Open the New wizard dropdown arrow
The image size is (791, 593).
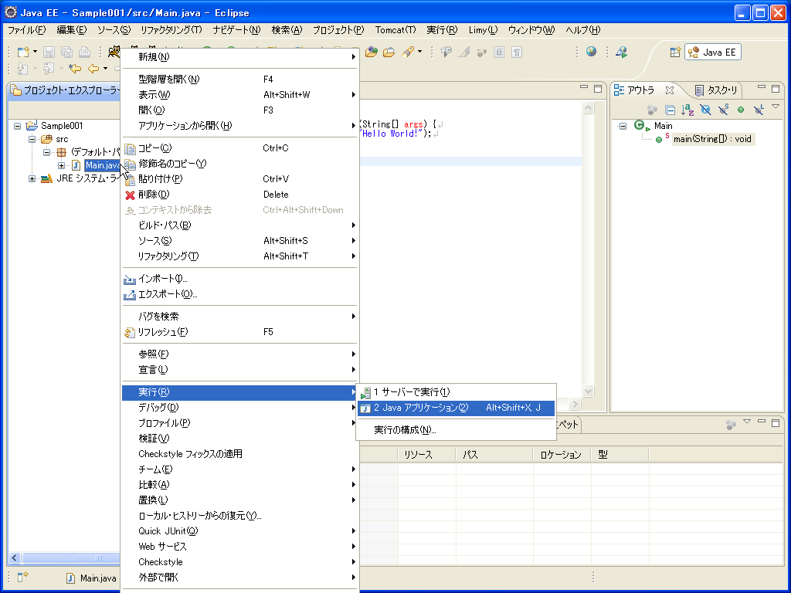click(35, 52)
